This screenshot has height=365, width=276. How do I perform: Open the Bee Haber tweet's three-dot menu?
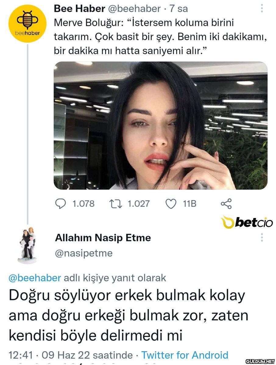(262, 9)
